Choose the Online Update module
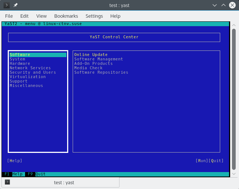 tap(91, 55)
